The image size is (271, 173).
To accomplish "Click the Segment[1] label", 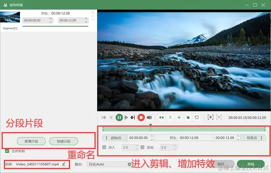I will pyautogui.click(x=10, y=28).
